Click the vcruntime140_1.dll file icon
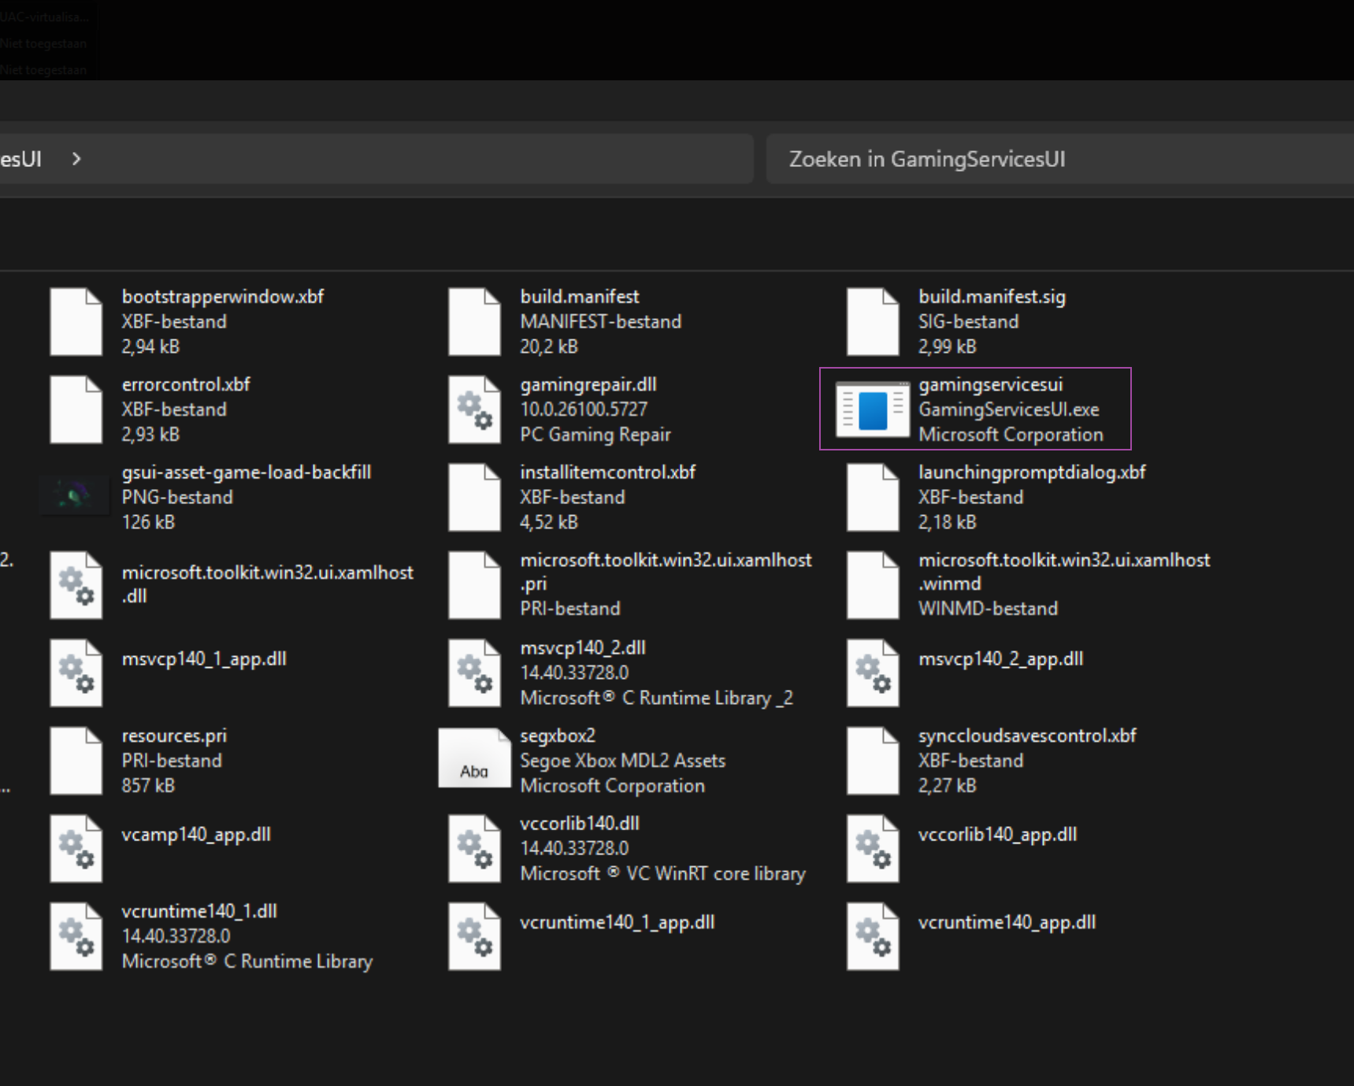 (76, 936)
